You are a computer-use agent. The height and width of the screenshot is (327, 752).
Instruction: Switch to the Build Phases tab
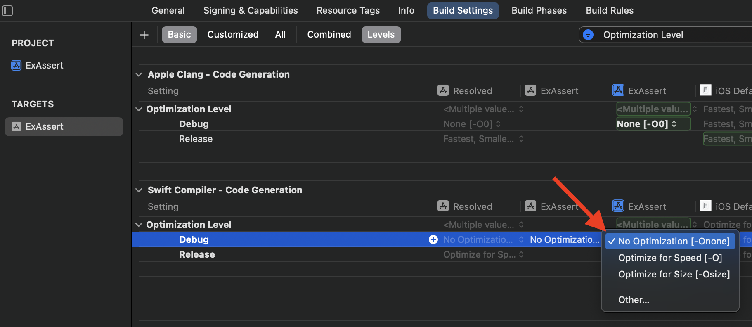(x=539, y=11)
